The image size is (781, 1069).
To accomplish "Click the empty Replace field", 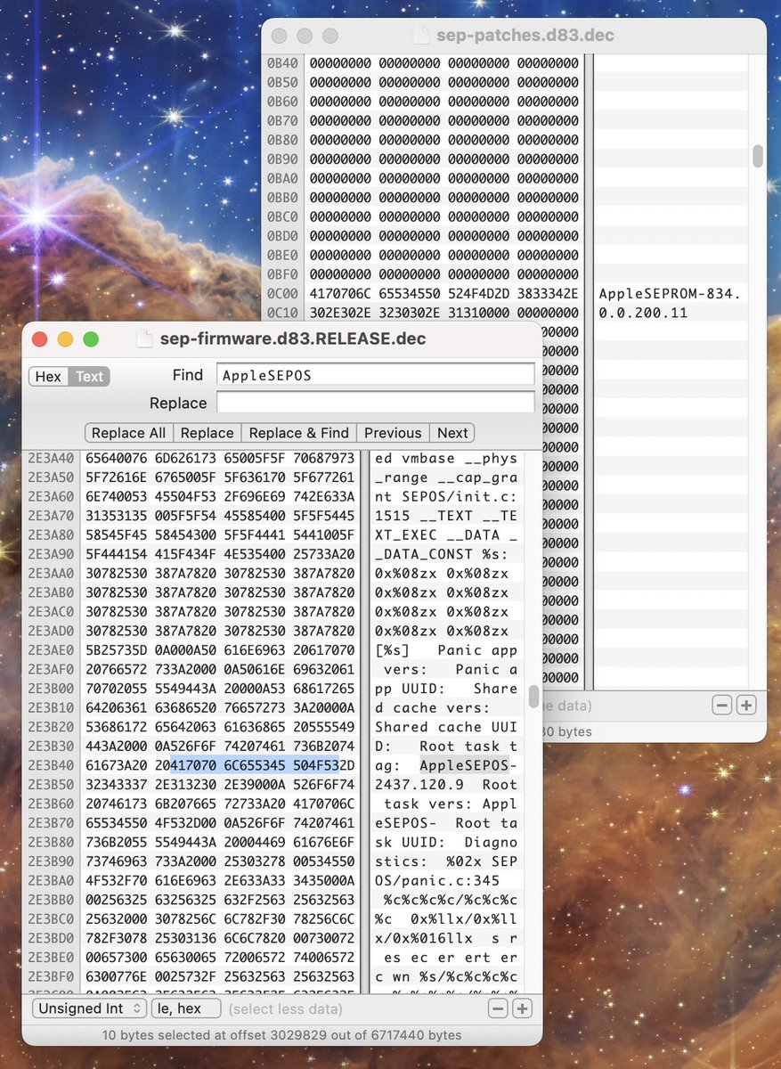I will pos(374,403).
